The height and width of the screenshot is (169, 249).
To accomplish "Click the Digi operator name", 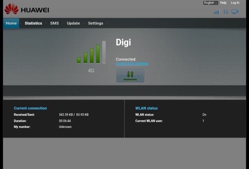I will click(123, 42).
